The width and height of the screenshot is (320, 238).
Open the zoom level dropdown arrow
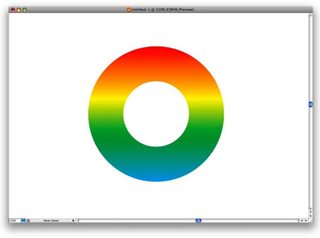click(23, 220)
